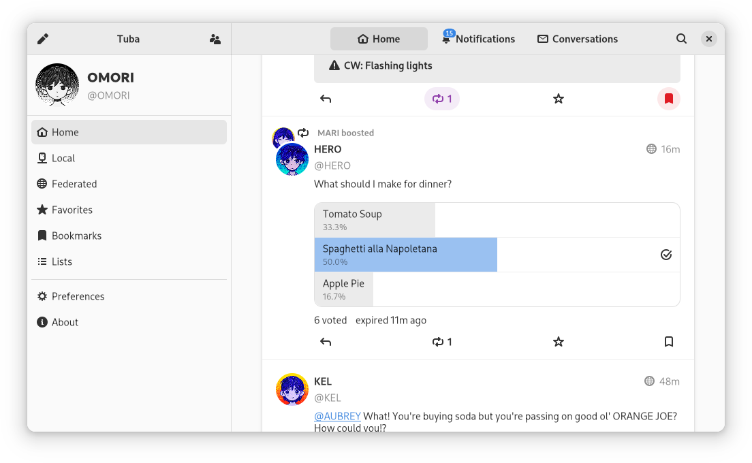
Task: Click the expired 11m ago text
Action: tap(391, 320)
